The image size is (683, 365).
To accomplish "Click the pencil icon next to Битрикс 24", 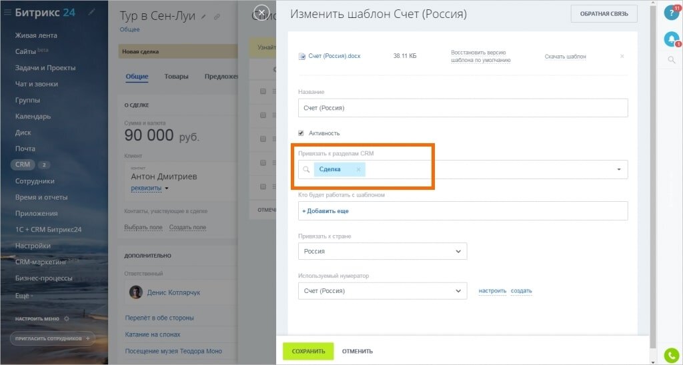I will pyautogui.click(x=91, y=13).
